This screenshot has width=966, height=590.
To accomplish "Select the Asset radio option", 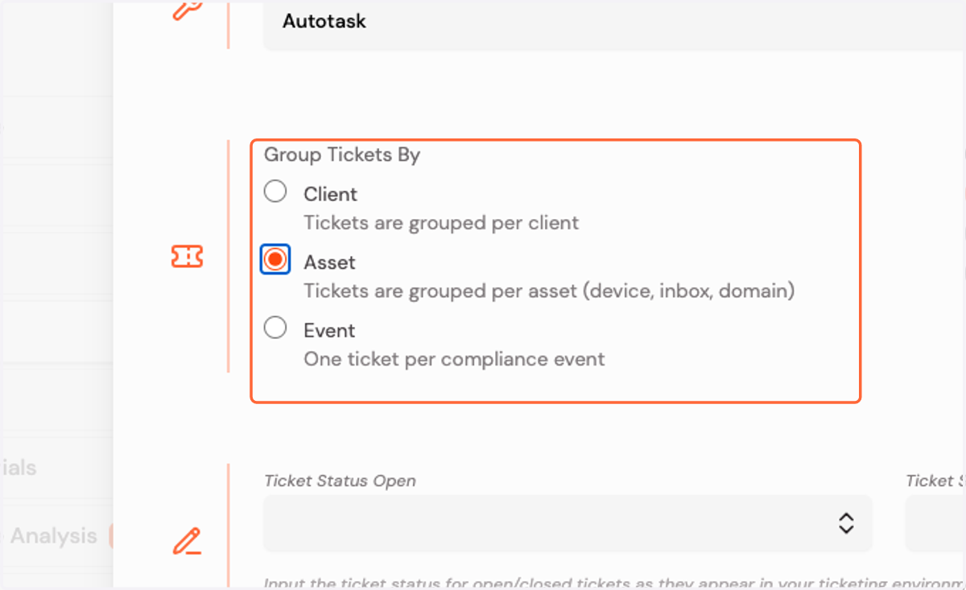I will [275, 259].
